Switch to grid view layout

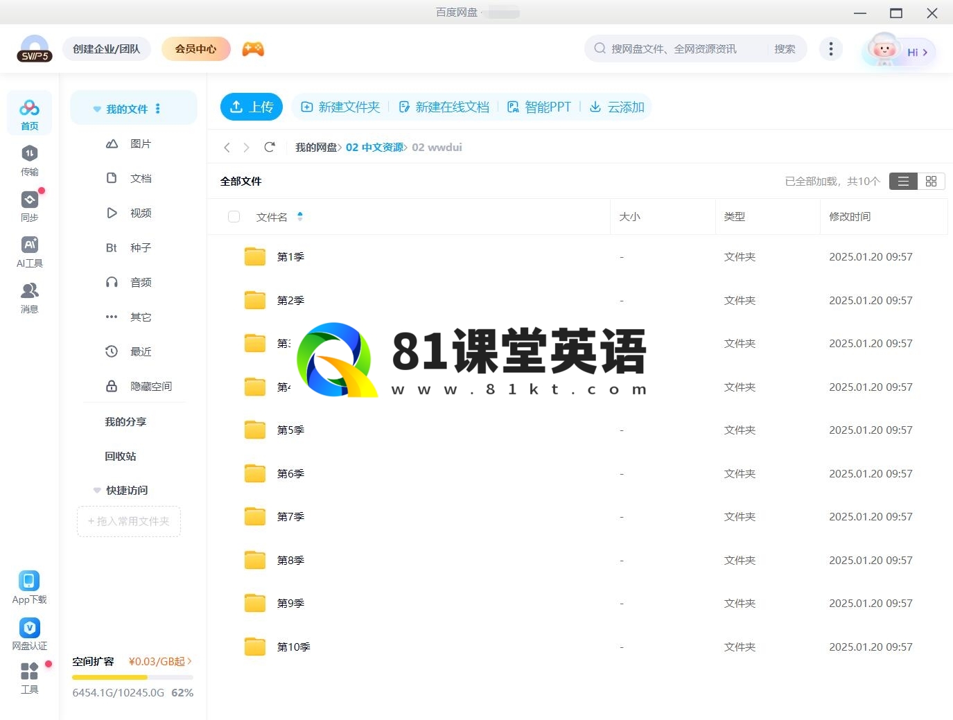point(931,181)
